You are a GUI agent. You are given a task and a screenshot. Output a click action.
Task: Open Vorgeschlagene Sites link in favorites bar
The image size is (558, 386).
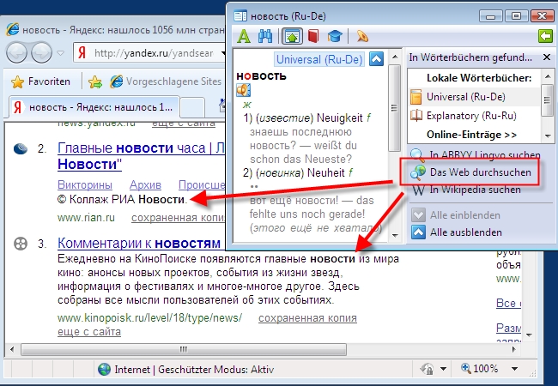[166, 81]
